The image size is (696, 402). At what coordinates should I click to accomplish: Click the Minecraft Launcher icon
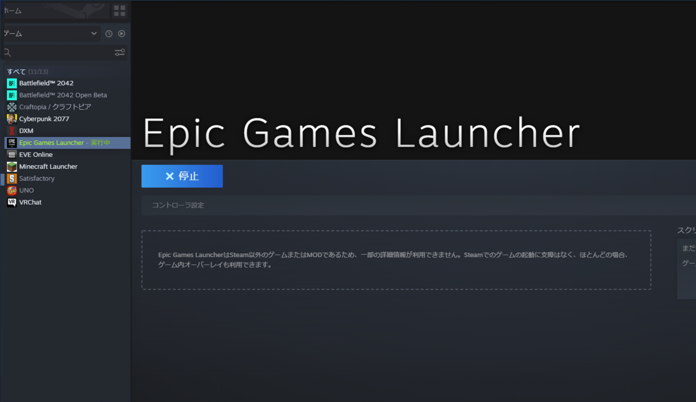[x=12, y=166]
